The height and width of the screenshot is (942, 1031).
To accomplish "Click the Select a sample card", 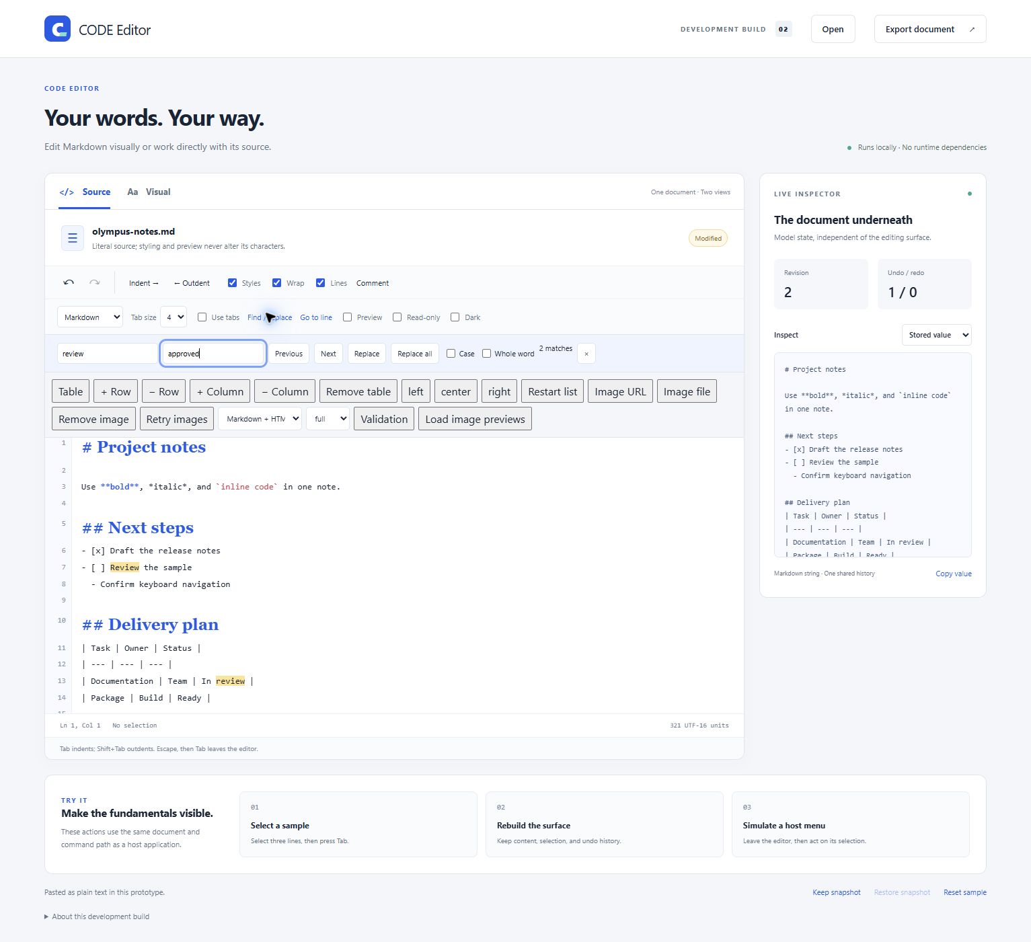I will pyautogui.click(x=358, y=824).
